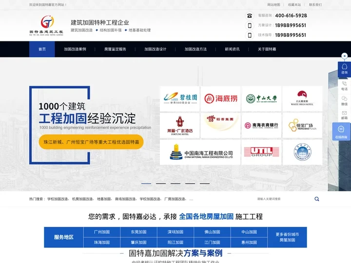Click 商场加固改造 hot search link
The width and height of the screenshot is (351, 263).
125,199
